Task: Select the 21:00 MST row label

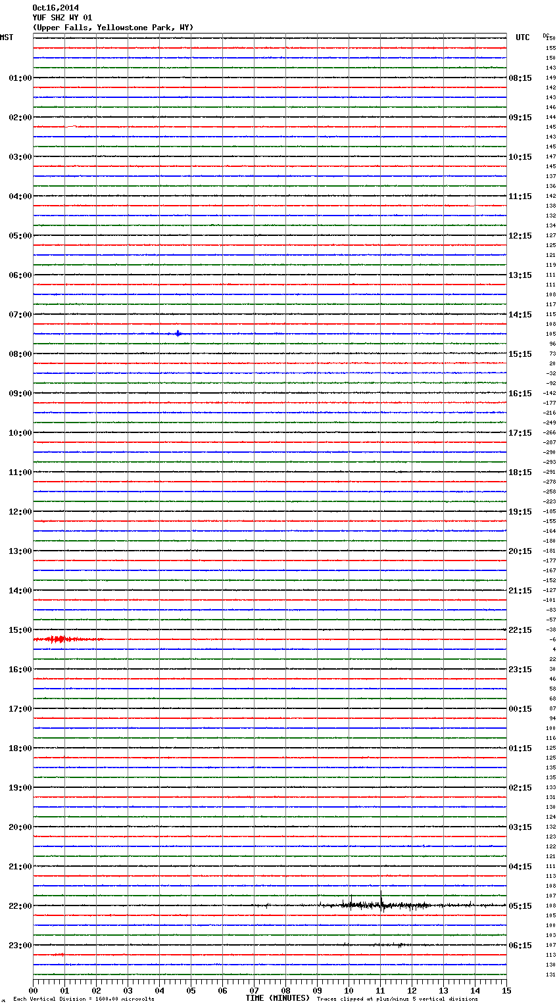Action: [20, 867]
